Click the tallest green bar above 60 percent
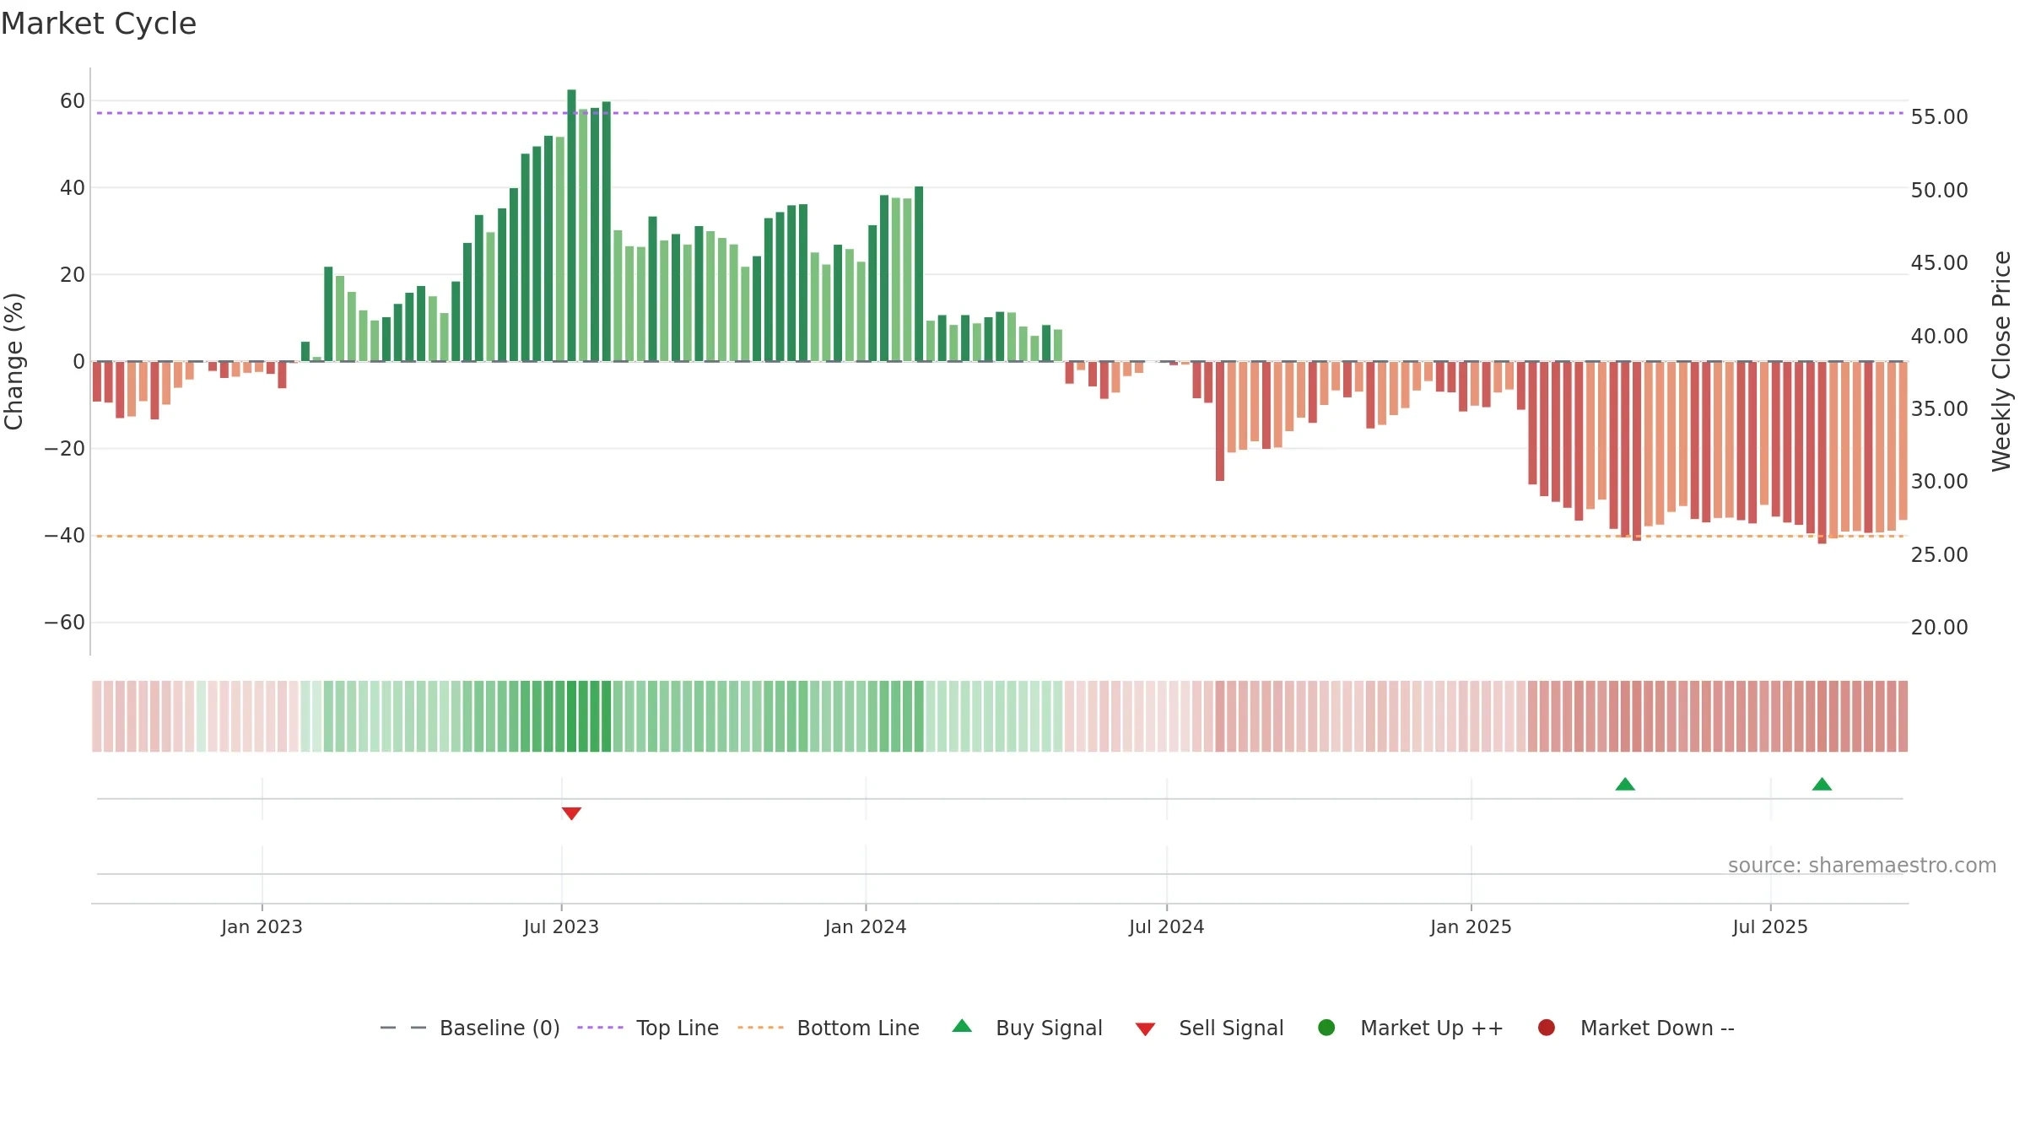The image size is (2025, 1139). 571,225
